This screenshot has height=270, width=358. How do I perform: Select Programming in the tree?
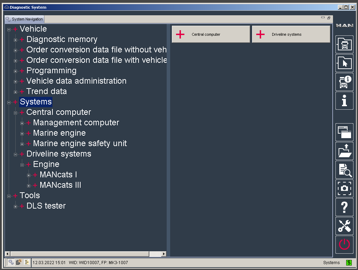coord(51,71)
